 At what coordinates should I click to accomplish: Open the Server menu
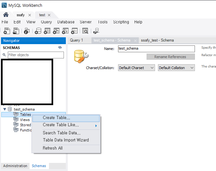[x=86, y=22]
